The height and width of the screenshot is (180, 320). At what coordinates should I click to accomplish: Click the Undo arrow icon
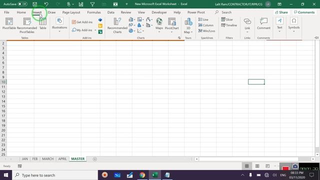pos(46,4)
